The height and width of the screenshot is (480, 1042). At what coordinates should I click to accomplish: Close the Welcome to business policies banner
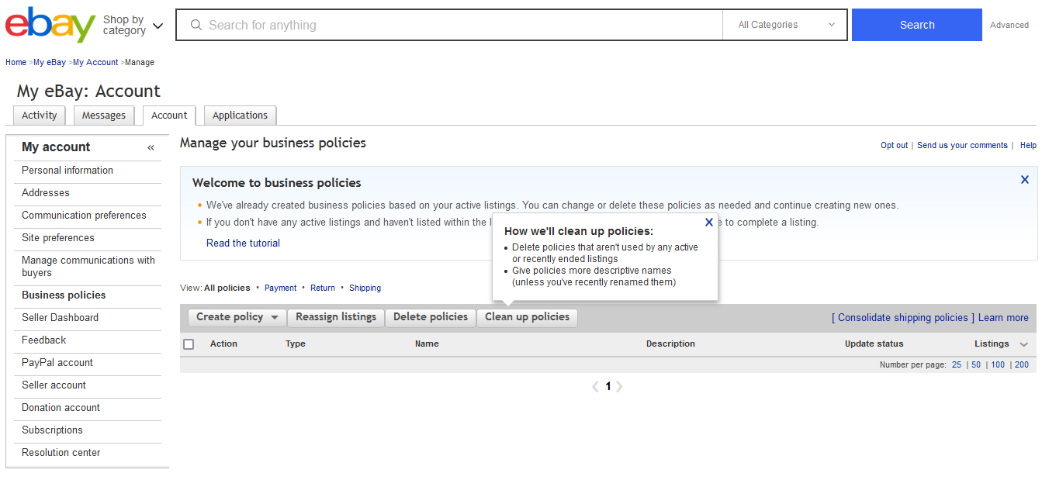point(1024,180)
